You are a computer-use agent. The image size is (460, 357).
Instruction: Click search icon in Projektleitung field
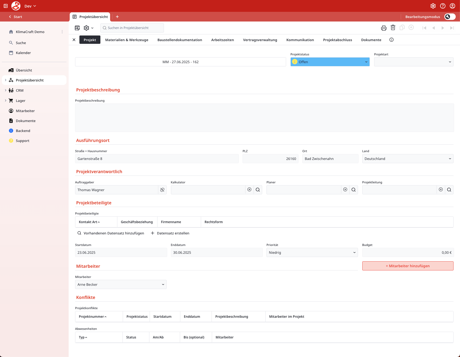click(x=449, y=190)
